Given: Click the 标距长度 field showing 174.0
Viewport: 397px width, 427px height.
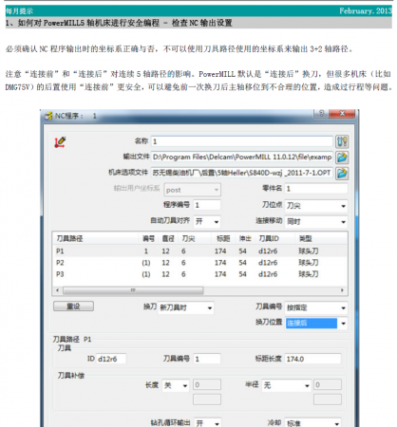Looking at the screenshot, I should coord(312,359).
